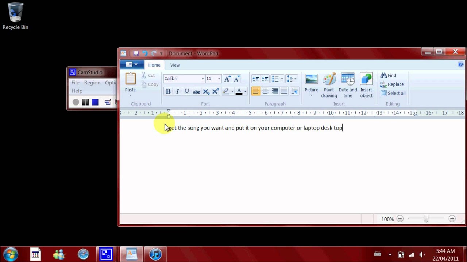
Task: Open Customize Quick Access Toolbar arrow
Action: tap(161, 54)
